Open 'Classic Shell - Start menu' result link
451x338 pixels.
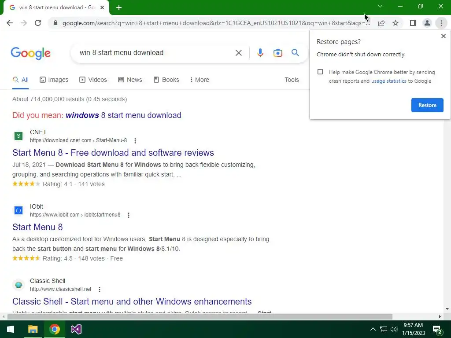pos(132,301)
